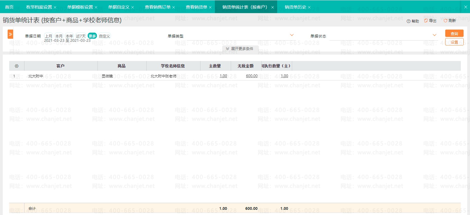Switch to 单据自定义 tab

pyautogui.click(x=119, y=7)
